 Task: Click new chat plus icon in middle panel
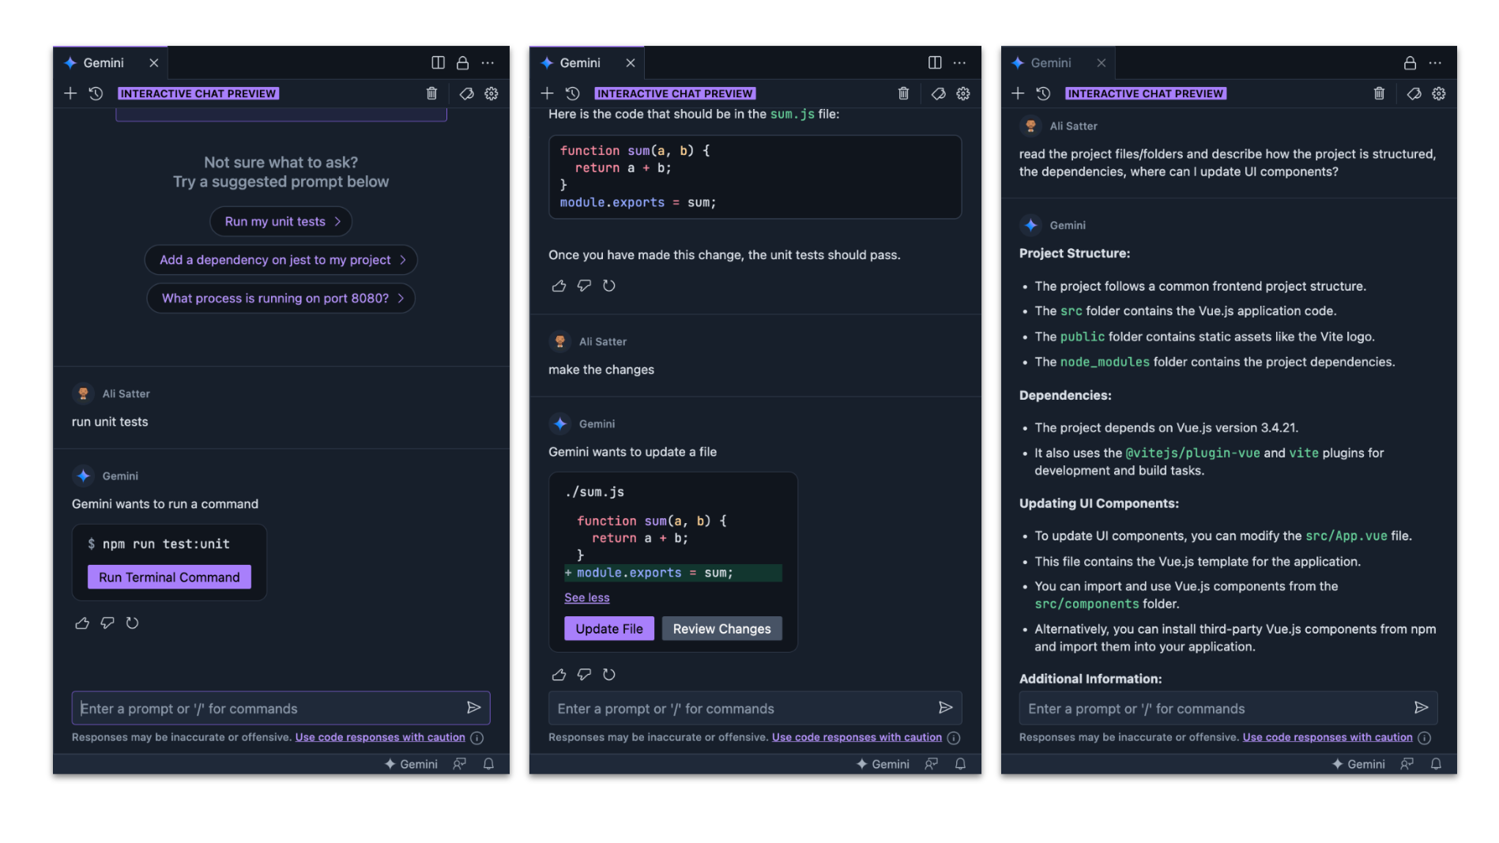[547, 93]
